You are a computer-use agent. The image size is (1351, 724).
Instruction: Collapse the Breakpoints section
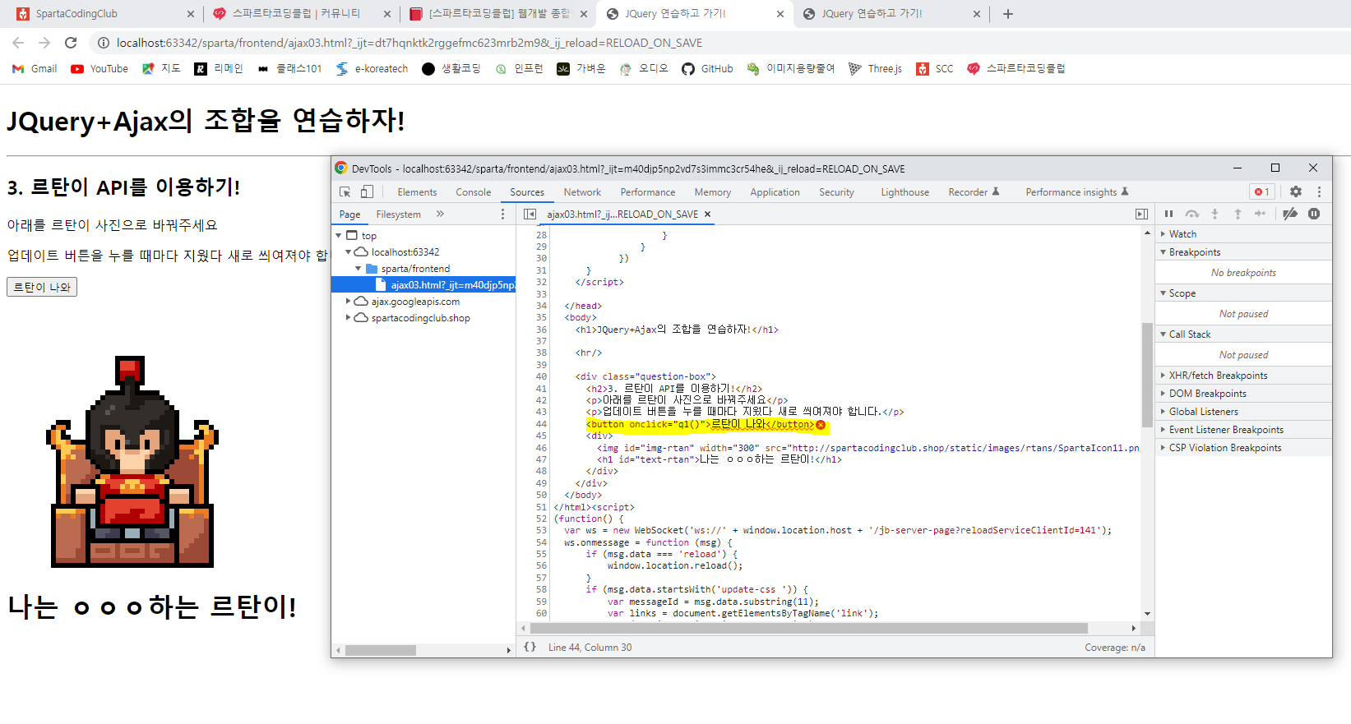(x=1243, y=252)
